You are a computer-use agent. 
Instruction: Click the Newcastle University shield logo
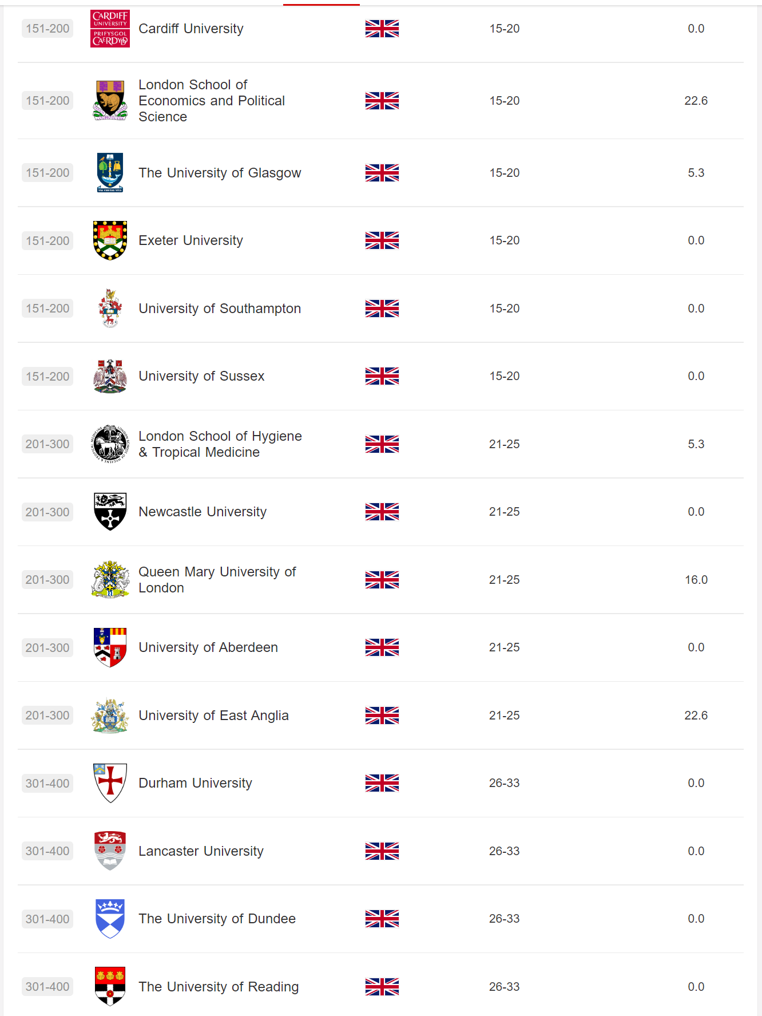(110, 512)
